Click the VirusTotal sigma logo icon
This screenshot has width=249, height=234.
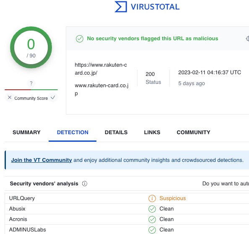[x=121, y=7]
